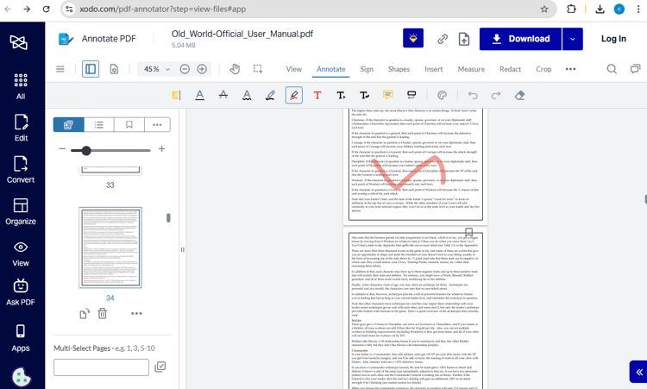647x389 pixels.
Task: Expand more ribbon tabs ellipsis
Action: tap(570, 69)
